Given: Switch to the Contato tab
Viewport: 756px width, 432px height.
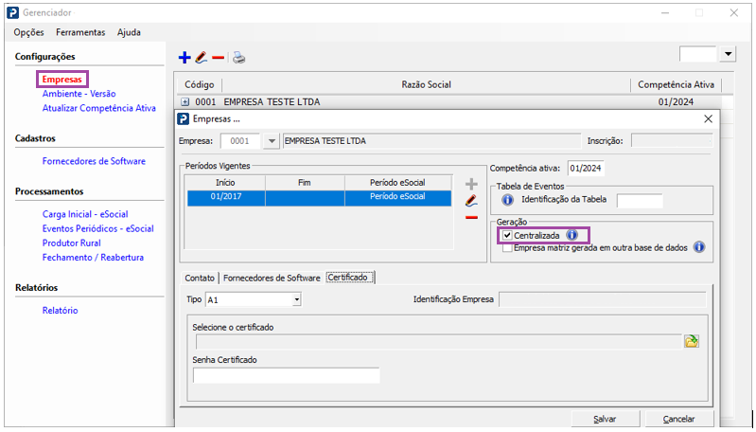Looking at the screenshot, I should [x=200, y=278].
